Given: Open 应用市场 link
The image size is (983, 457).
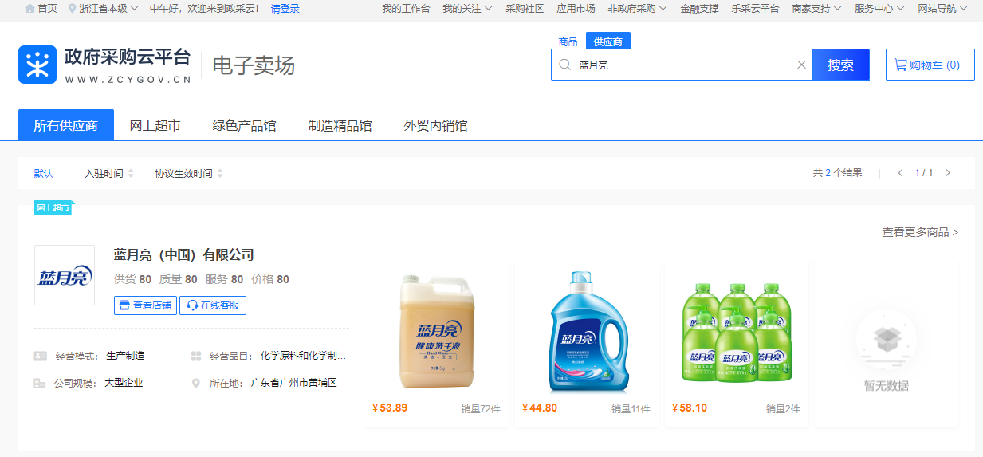Looking at the screenshot, I should click(x=576, y=9).
